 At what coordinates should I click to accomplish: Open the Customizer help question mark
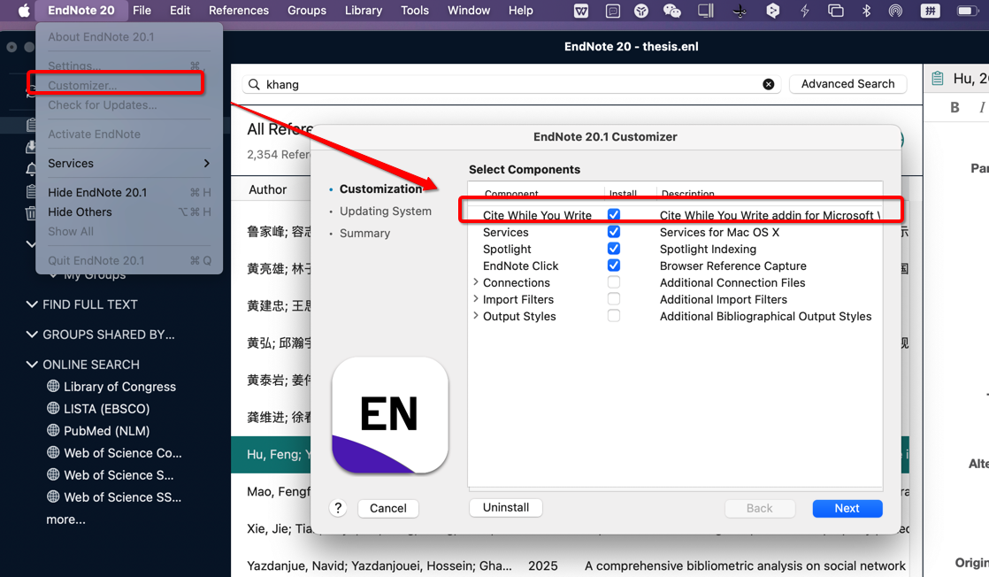click(338, 508)
